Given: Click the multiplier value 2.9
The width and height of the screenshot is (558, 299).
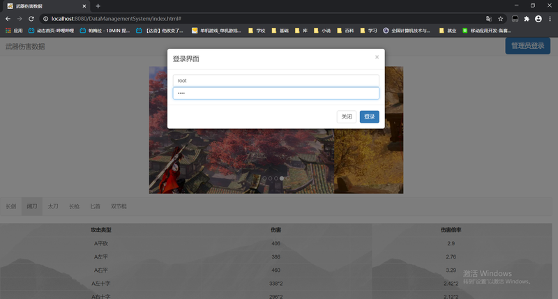Looking at the screenshot, I should (x=451, y=243).
